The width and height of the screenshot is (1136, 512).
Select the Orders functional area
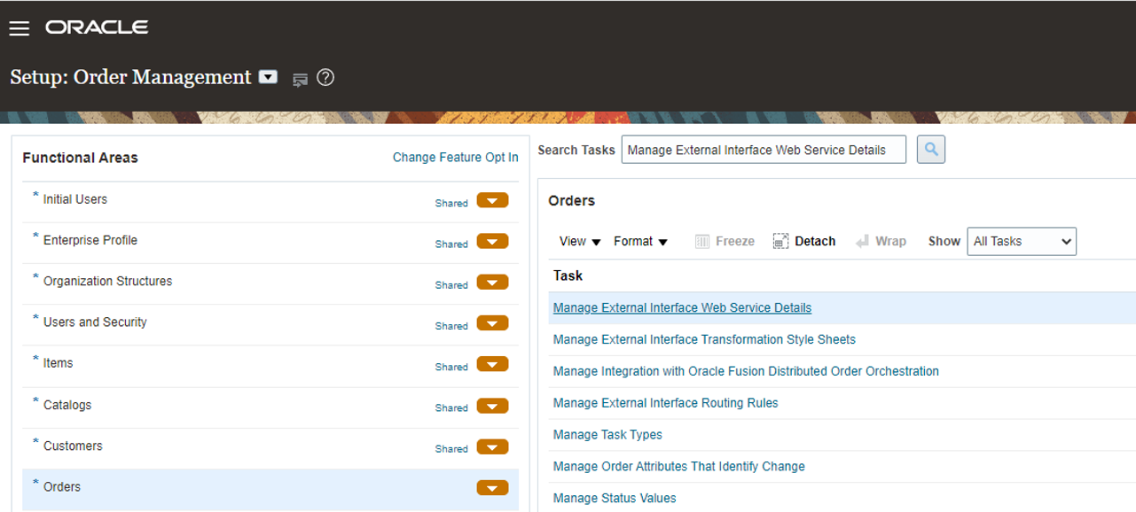click(x=62, y=486)
